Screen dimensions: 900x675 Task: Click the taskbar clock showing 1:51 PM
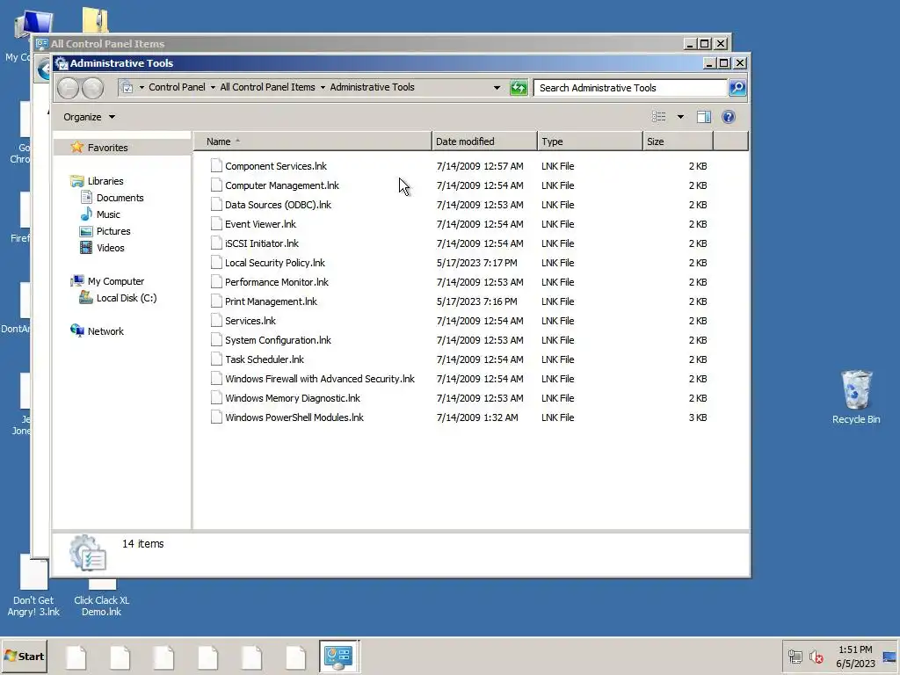tap(855, 656)
